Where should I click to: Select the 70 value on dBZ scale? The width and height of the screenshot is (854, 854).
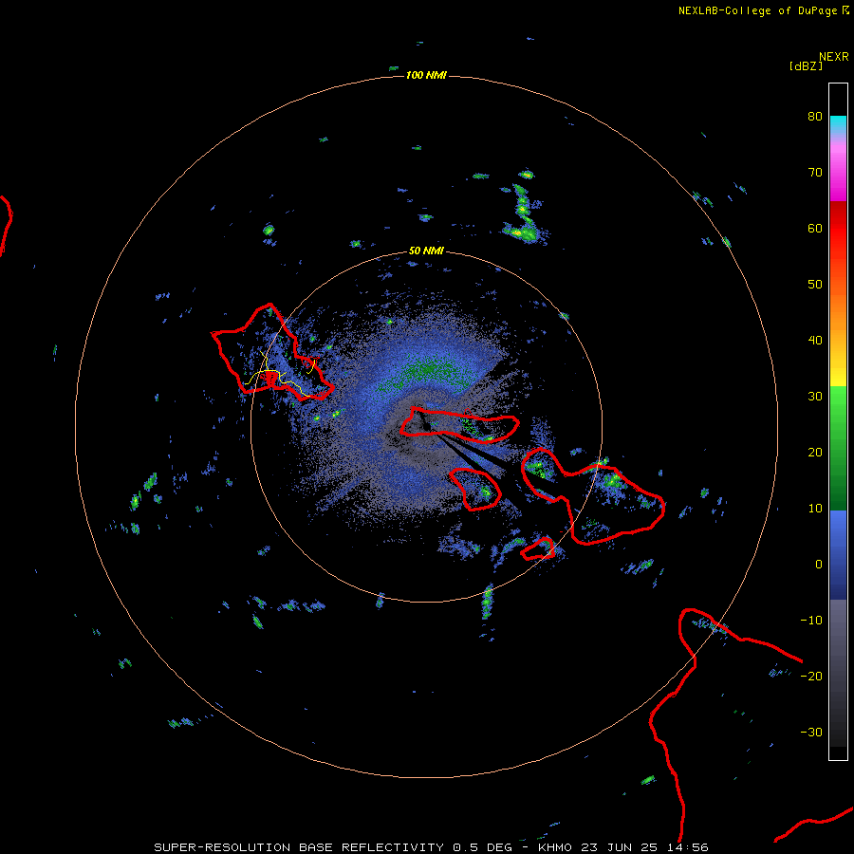pos(815,172)
